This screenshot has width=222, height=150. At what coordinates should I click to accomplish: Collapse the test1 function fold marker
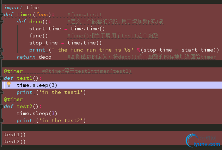point(2,78)
